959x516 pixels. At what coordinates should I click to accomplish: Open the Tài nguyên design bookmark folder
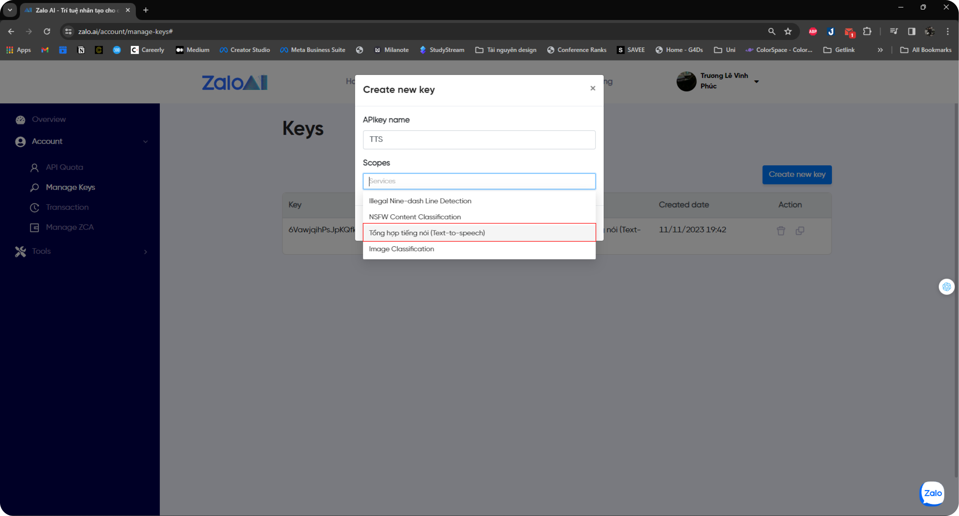click(x=506, y=50)
